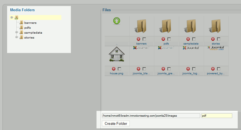Click the powered_by... file name
Viewport: 241px width, 130px height.
pos(216,73)
